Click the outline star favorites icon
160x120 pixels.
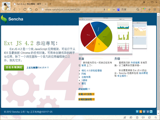tap(36, 9)
